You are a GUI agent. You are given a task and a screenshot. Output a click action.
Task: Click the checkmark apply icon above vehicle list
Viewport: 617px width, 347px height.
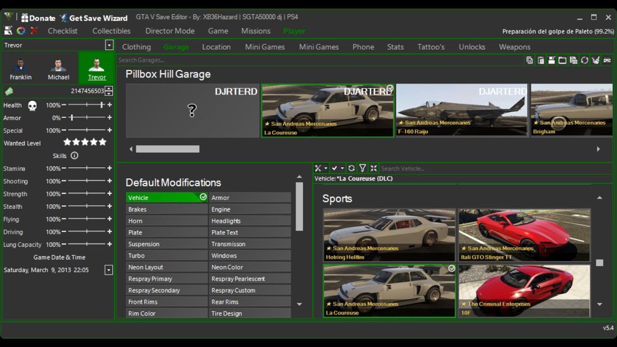pyautogui.click(x=335, y=168)
